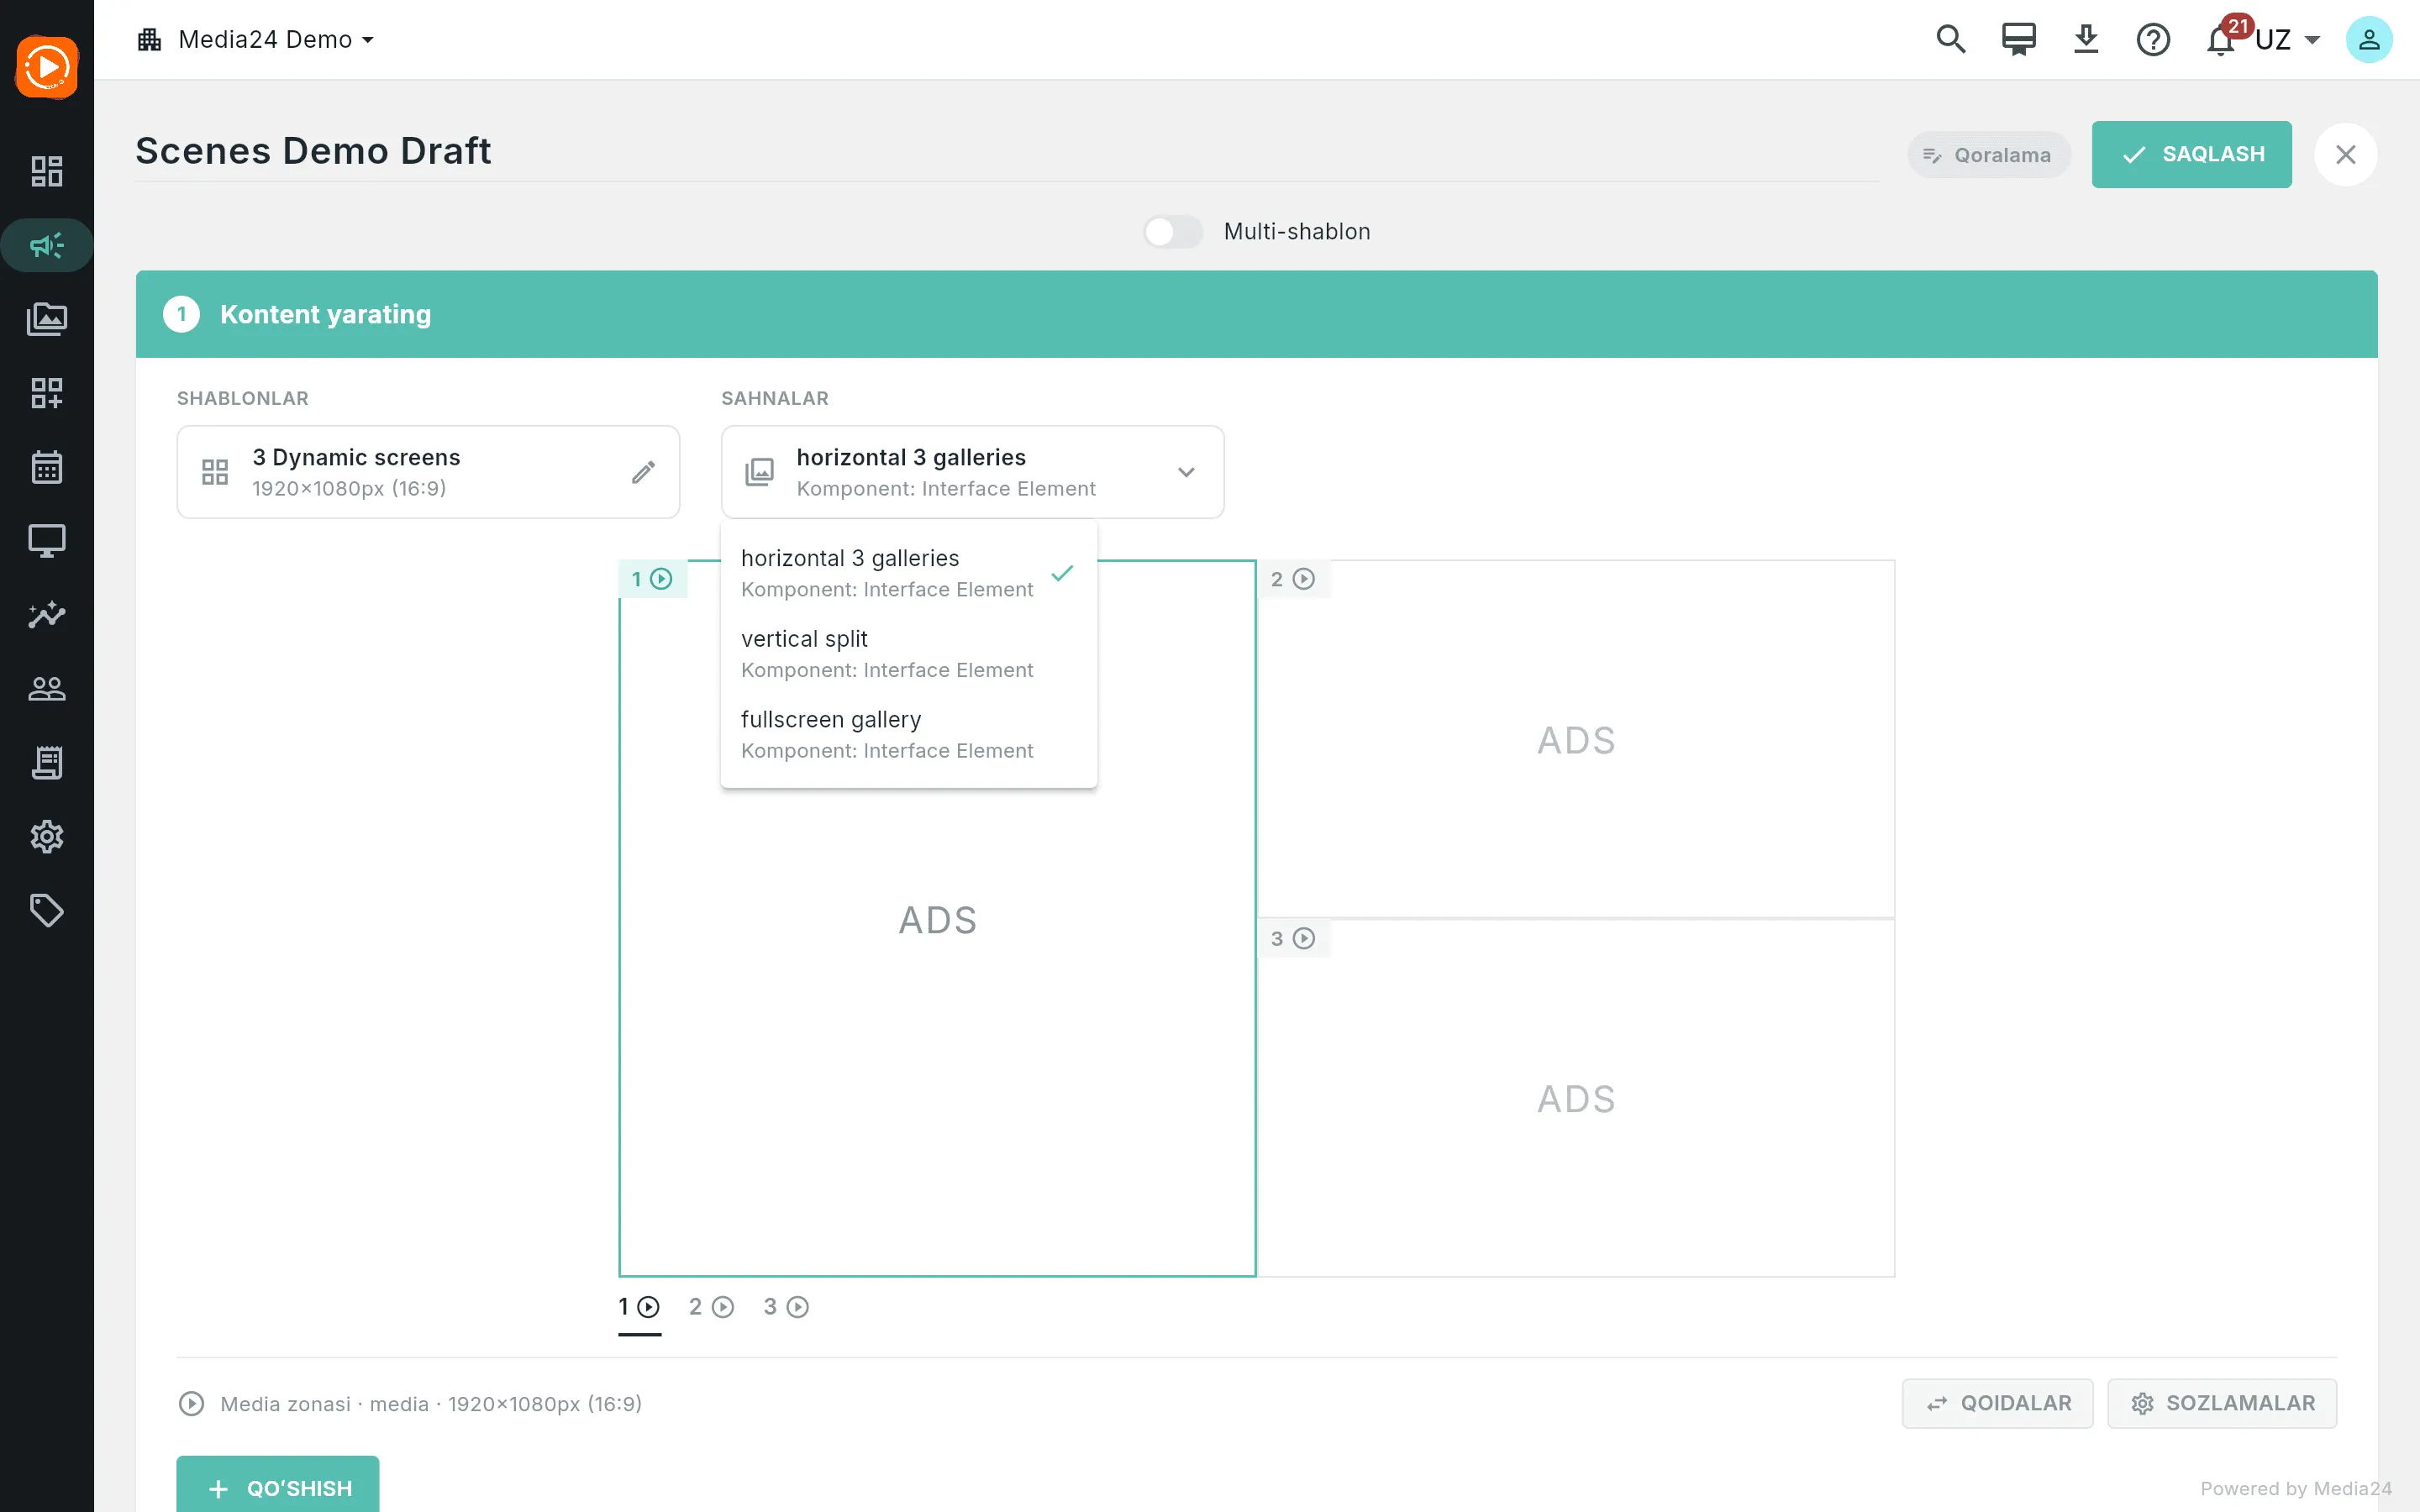Click the SAQLASH save button

[x=2191, y=155]
